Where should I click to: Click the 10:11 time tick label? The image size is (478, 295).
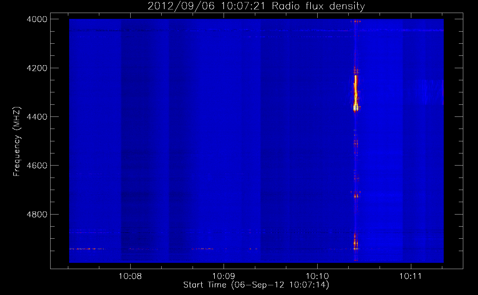[x=411, y=276]
